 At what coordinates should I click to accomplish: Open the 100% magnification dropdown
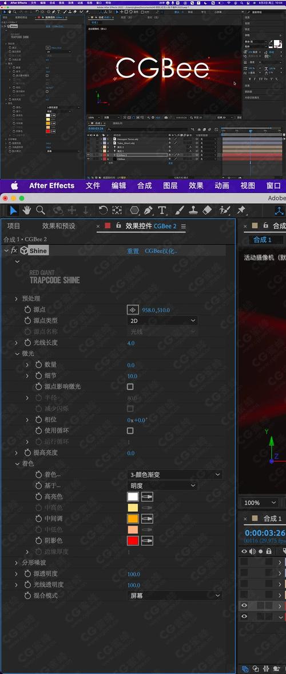[x=260, y=503]
